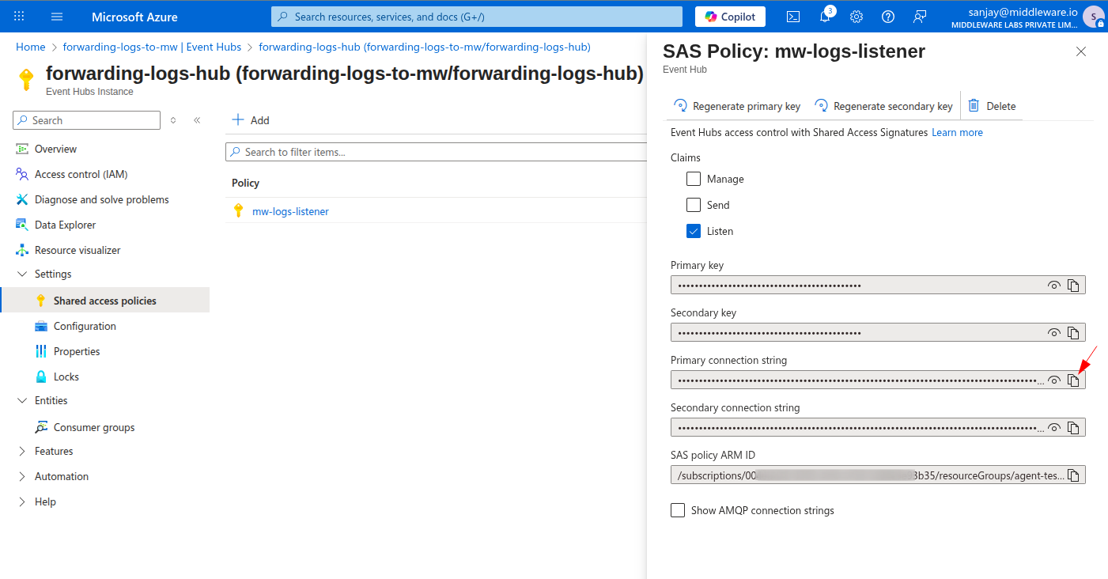The image size is (1108, 579).
Task: Reveal the Primary key value
Action: click(x=1053, y=286)
